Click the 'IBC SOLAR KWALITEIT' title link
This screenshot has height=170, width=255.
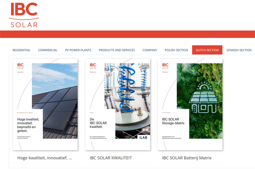coord(111,158)
